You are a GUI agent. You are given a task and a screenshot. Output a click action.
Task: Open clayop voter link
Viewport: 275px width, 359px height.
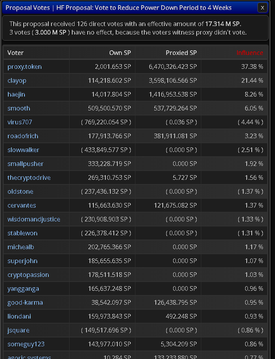[x=17, y=80]
